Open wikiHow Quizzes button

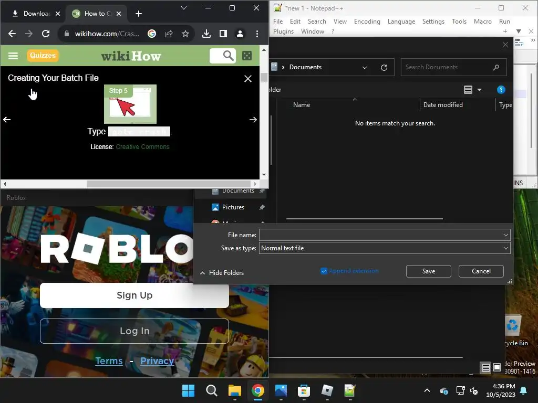(43, 55)
